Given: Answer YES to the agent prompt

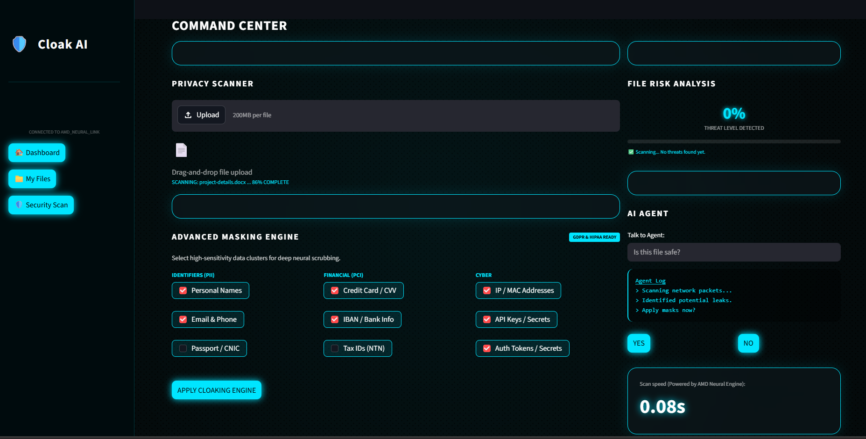Looking at the screenshot, I should coord(639,343).
